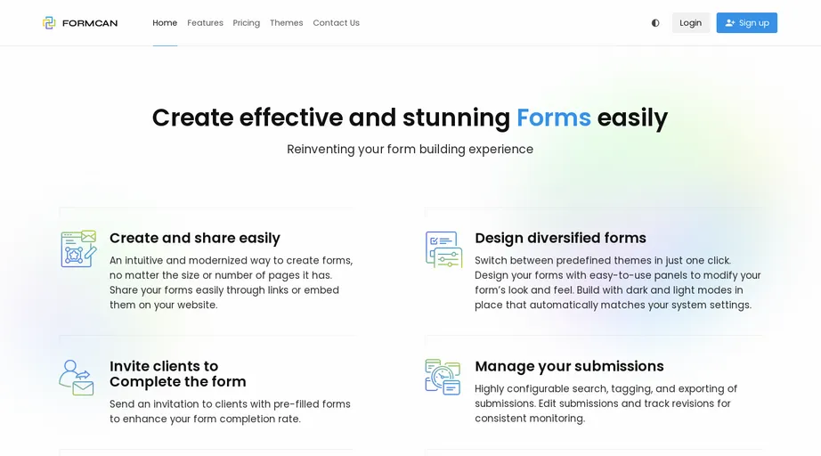Navigate to Themes

287,23
